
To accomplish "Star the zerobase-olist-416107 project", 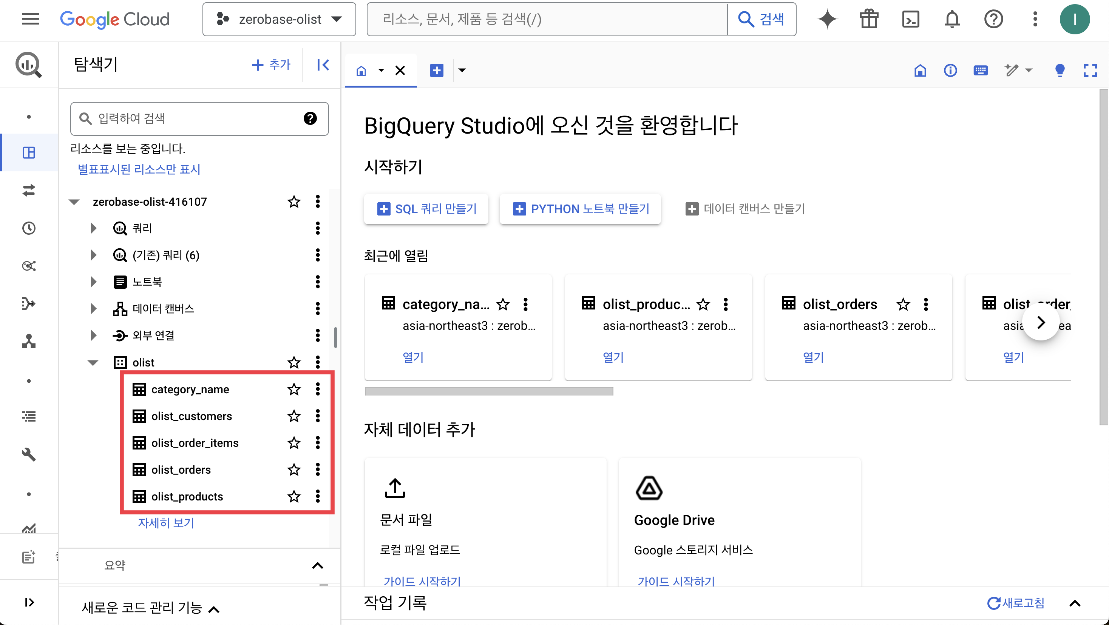I will [293, 201].
